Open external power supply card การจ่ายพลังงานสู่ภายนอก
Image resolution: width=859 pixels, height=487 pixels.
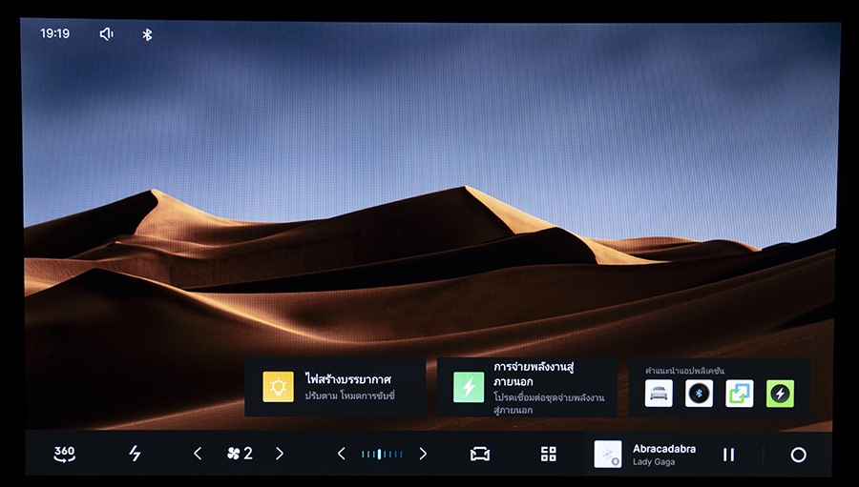point(527,387)
